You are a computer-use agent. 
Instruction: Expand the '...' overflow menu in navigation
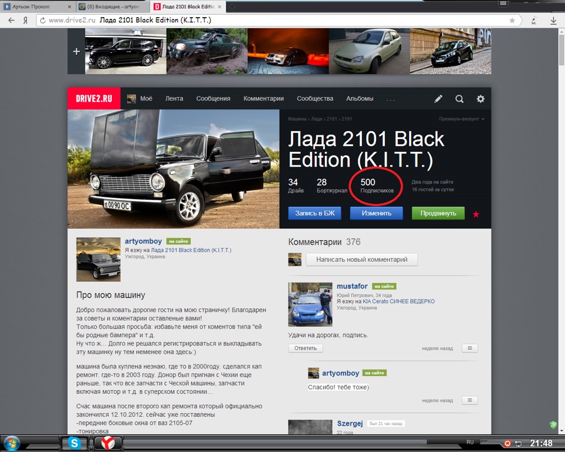click(390, 99)
